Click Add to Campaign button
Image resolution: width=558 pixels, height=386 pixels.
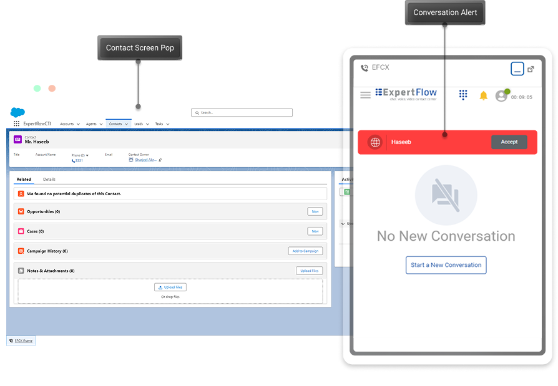[x=305, y=251]
